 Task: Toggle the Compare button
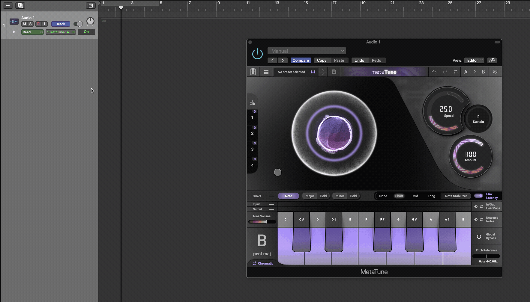coord(301,60)
